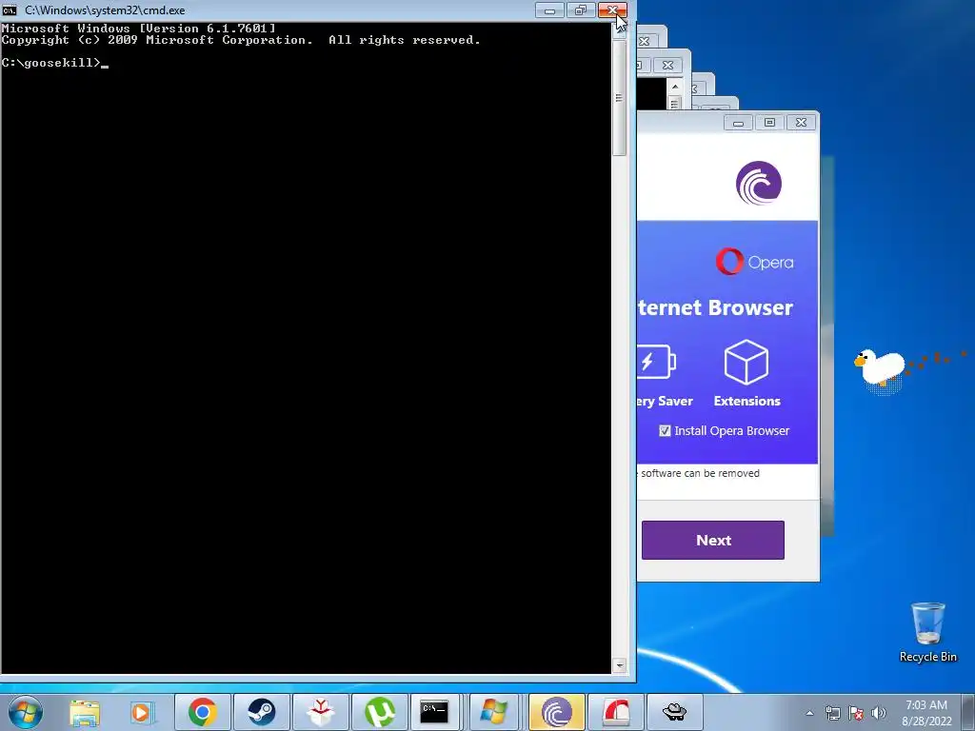Open Google Chrome from the taskbar

(x=202, y=712)
